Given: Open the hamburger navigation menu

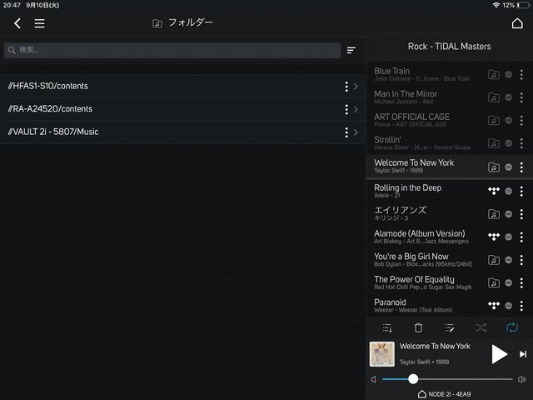Looking at the screenshot, I should click(39, 23).
